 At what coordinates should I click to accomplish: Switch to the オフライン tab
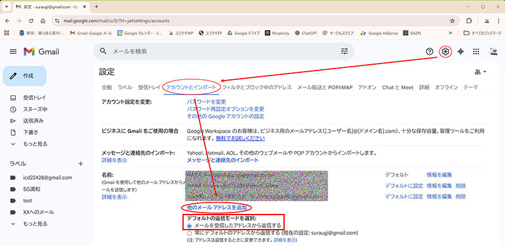pyautogui.click(x=446, y=87)
